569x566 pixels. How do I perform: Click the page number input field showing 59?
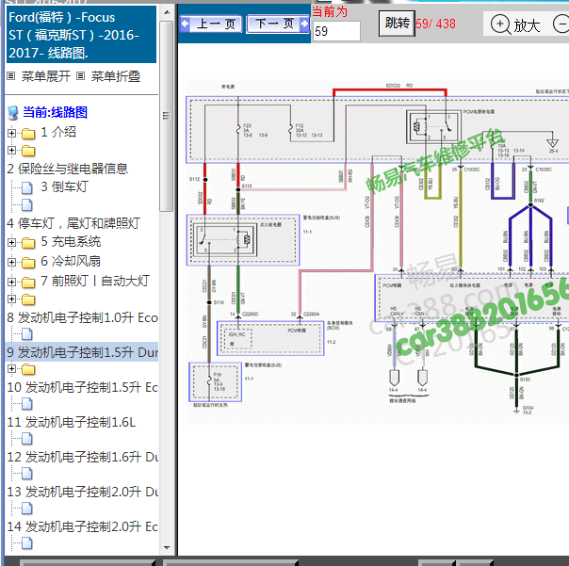pos(336,31)
